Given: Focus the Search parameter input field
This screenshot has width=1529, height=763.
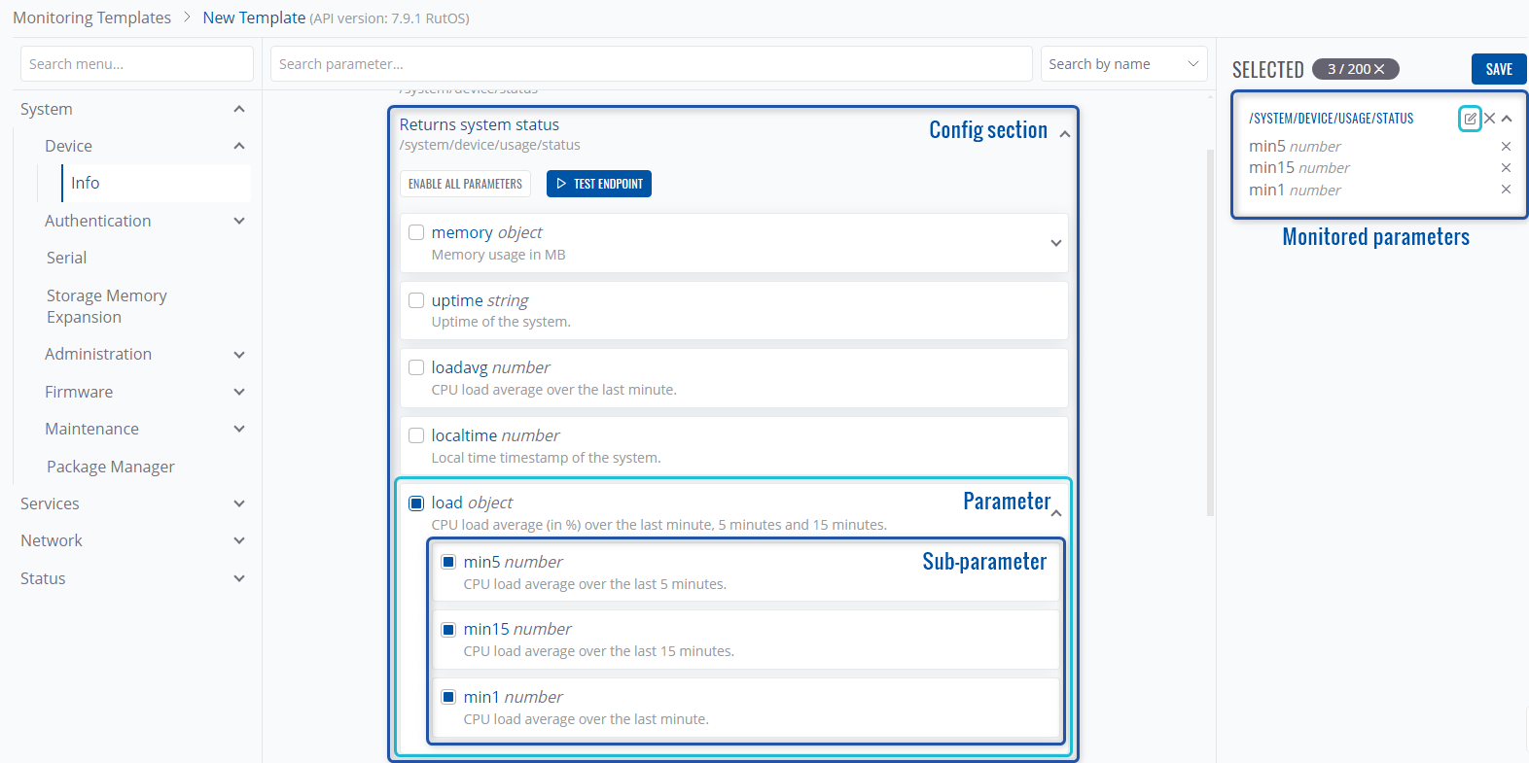Looking at the screenshot, I should (651, 64).
